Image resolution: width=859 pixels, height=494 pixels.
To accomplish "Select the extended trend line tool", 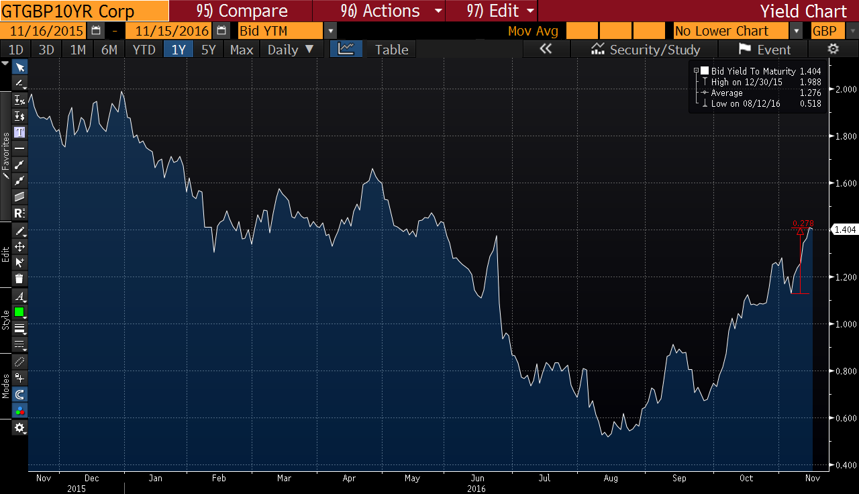I will [x=20, y=181].
